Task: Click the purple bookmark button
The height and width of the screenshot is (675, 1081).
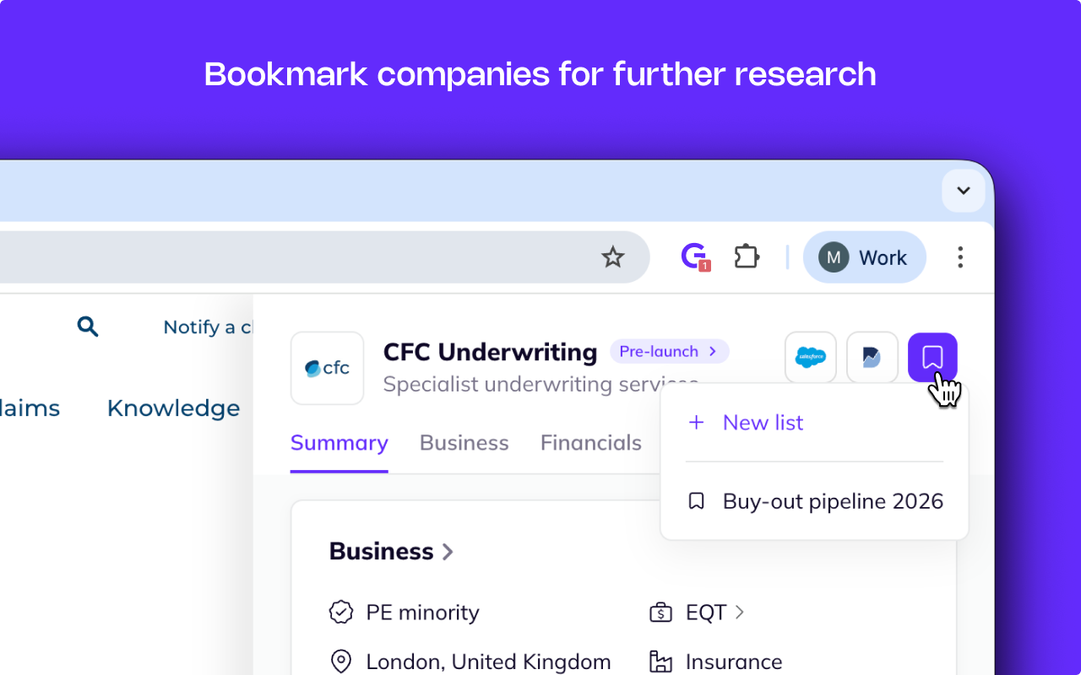Action: tap(932, 358)
